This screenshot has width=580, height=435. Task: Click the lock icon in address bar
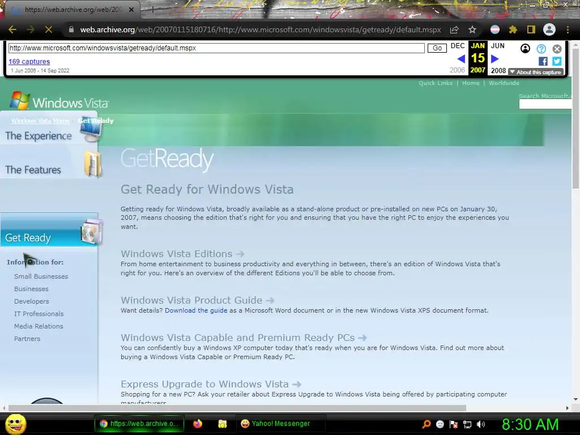click(71, 29)
